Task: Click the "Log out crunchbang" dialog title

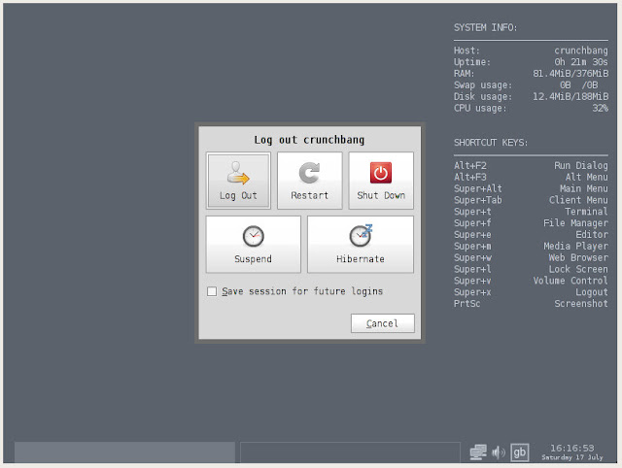Action: (309, 140)
